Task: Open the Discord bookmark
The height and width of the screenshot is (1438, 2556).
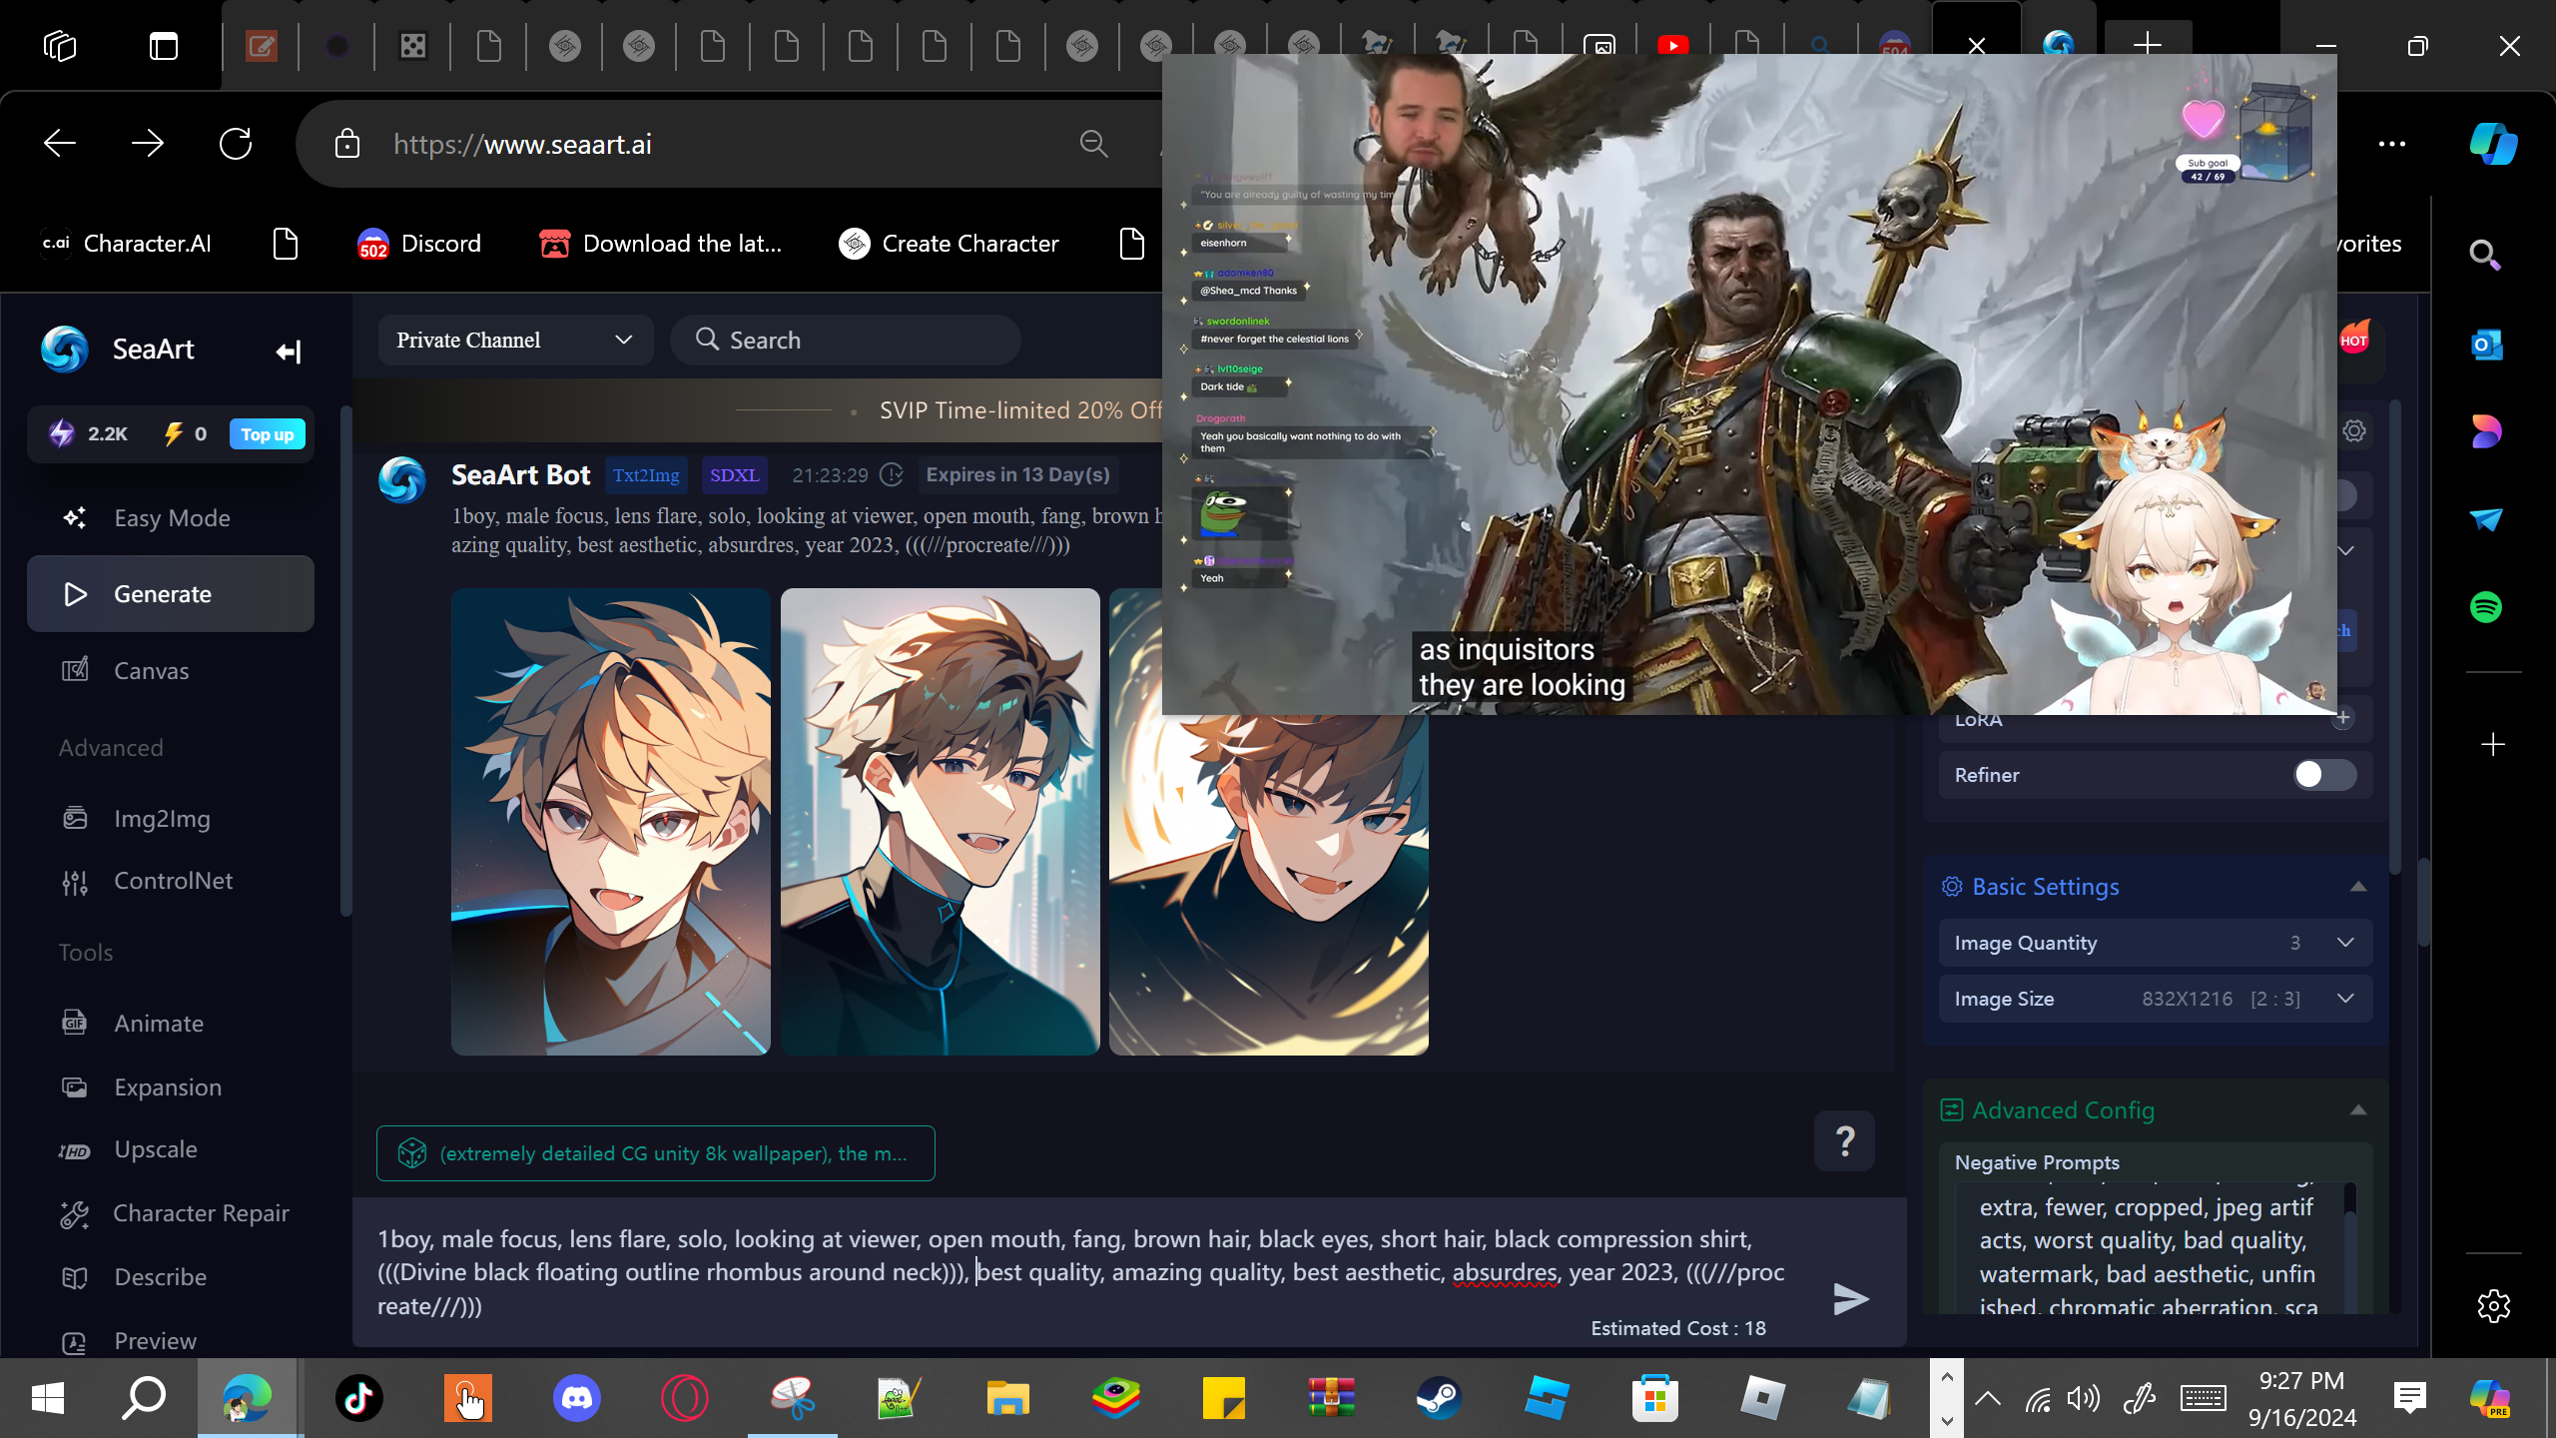Action: [x=419, y=244]
